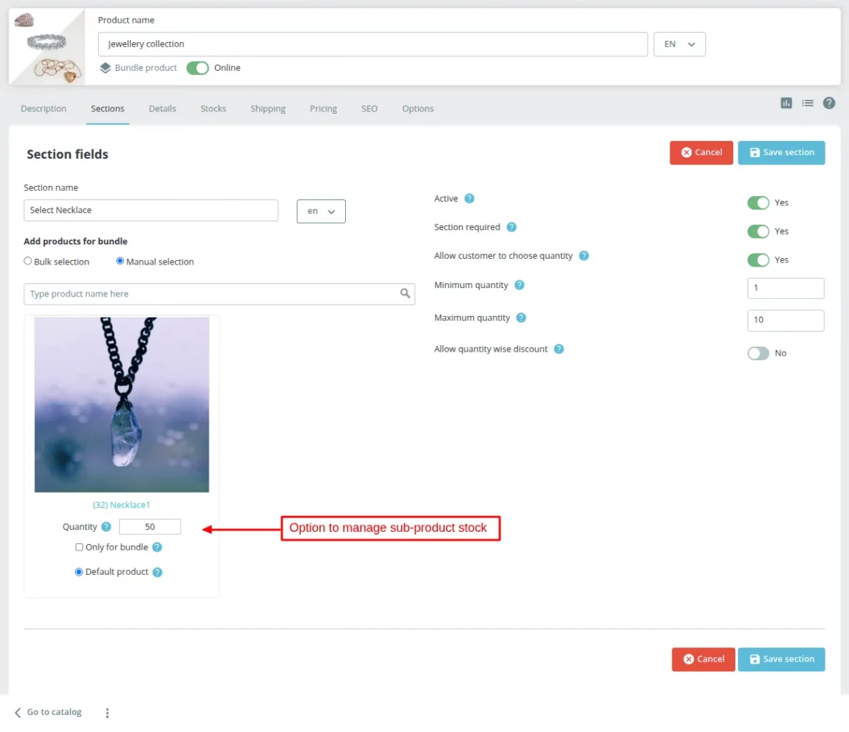This screenshot has width=849, height=732.
Task: Click inside the Maximum quantity field
Action: point(785,320)
